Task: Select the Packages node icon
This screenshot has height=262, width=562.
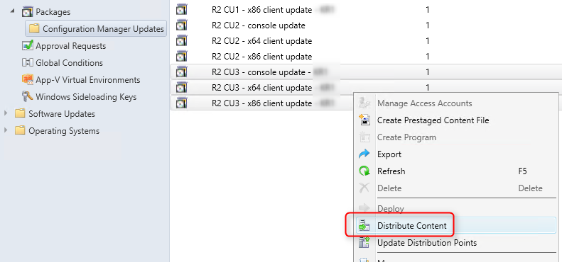Action: coord(27,12)
